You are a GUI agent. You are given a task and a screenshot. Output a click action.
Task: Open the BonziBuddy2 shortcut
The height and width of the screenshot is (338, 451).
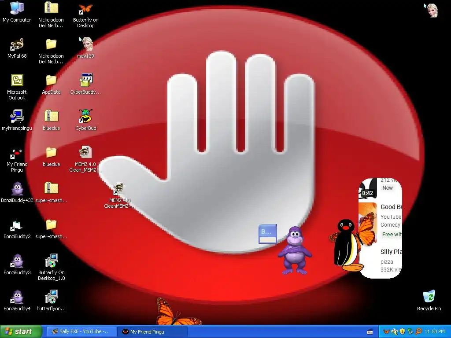(17, 229)
